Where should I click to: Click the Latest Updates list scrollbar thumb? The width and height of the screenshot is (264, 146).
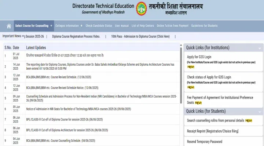point(181,76)
